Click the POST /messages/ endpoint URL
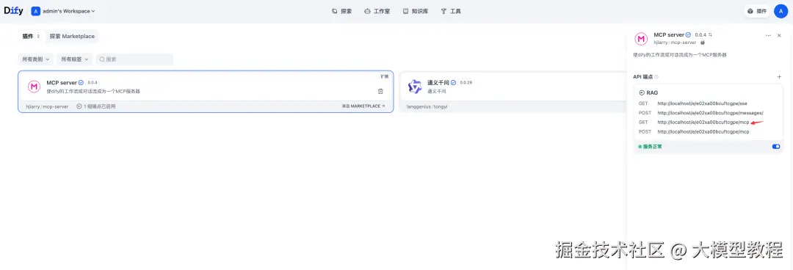 click(710, 113)
